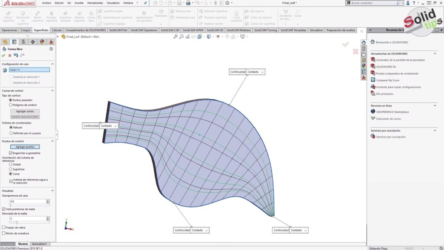
Task: Click the green confirm checkmark in viewport corner
Action: pos(345,44)
